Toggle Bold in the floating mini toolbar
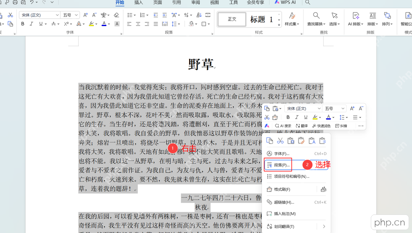The image size is (412, 233). point(288,117)
